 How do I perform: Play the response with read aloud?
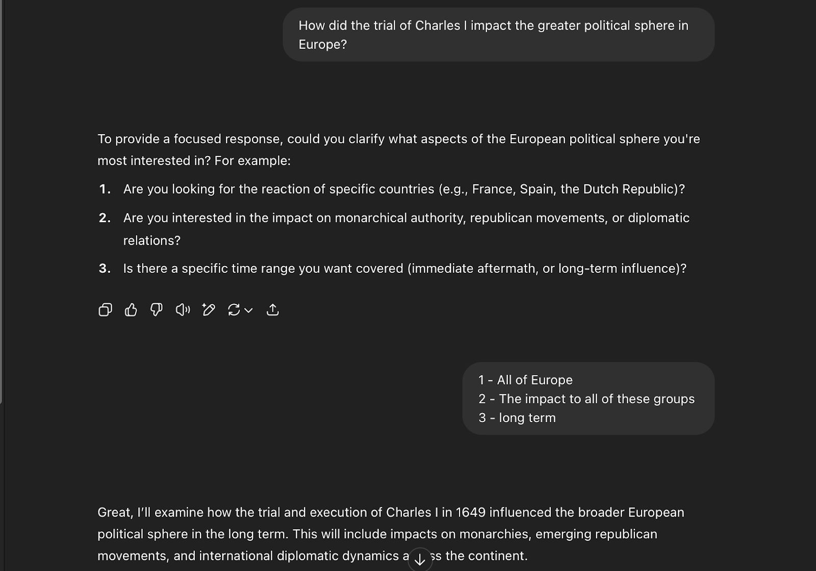point(183,309)
